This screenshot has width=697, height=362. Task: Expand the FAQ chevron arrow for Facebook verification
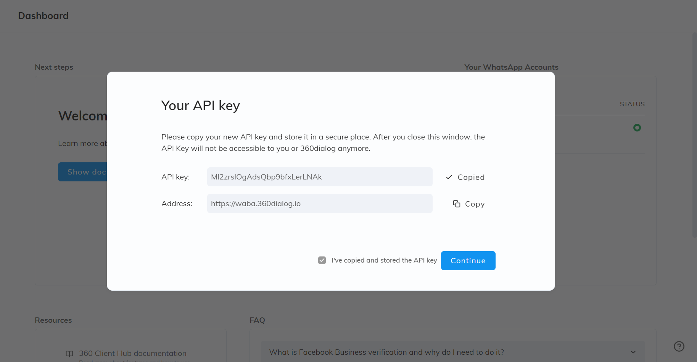point(633,352)
